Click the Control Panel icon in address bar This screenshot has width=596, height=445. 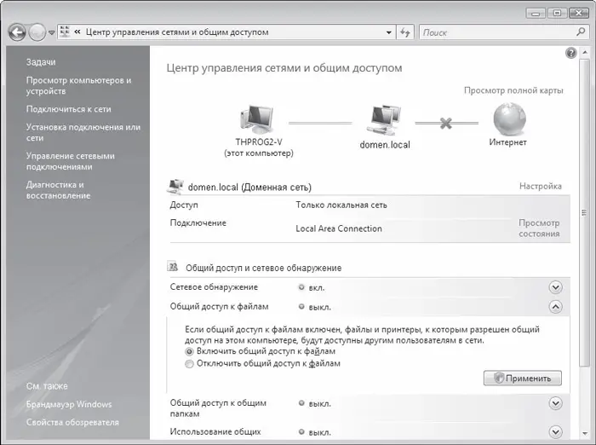coord(65,32)
